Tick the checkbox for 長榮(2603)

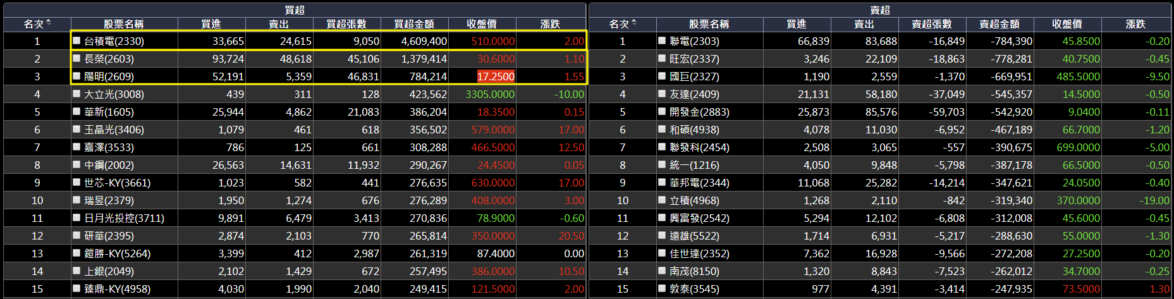76,58
